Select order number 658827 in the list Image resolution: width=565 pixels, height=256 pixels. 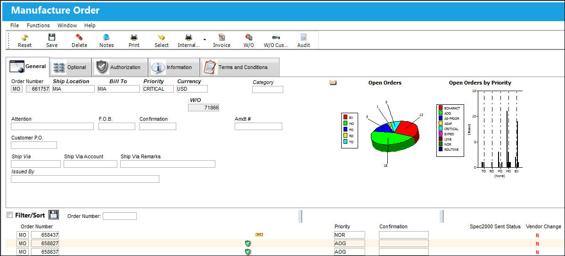45,243
